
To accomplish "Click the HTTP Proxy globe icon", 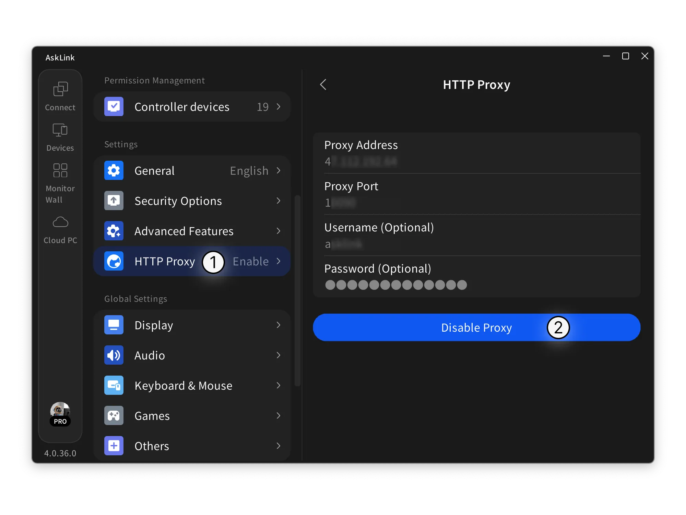I will pos(114,261).
